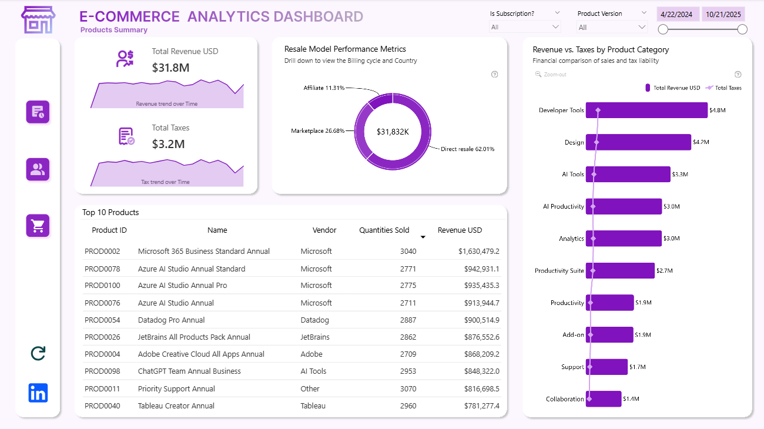Open the customers page sidebar icon
The height and width of the screenshot is (429, 764).
38,169
